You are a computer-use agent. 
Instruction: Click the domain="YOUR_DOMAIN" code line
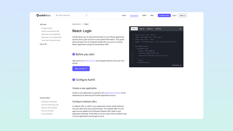(146, 51)
